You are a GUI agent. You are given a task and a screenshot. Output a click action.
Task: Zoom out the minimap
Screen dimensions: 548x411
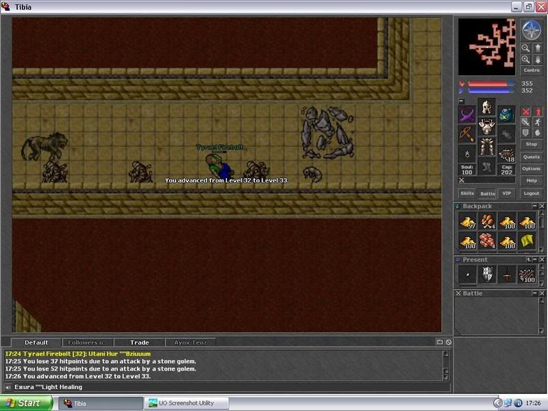click(525, 48)
